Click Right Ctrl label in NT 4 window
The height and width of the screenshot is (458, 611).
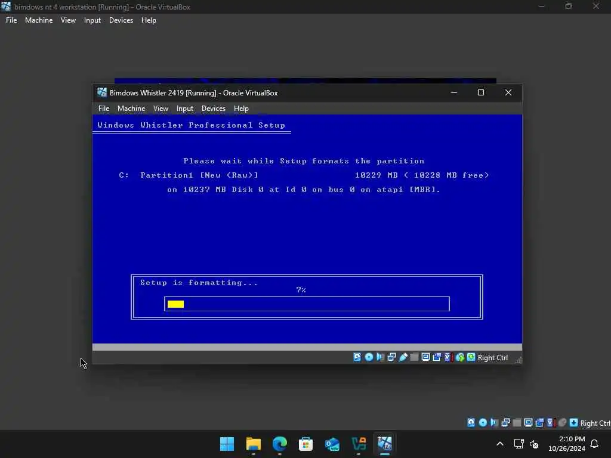[595, 423]
